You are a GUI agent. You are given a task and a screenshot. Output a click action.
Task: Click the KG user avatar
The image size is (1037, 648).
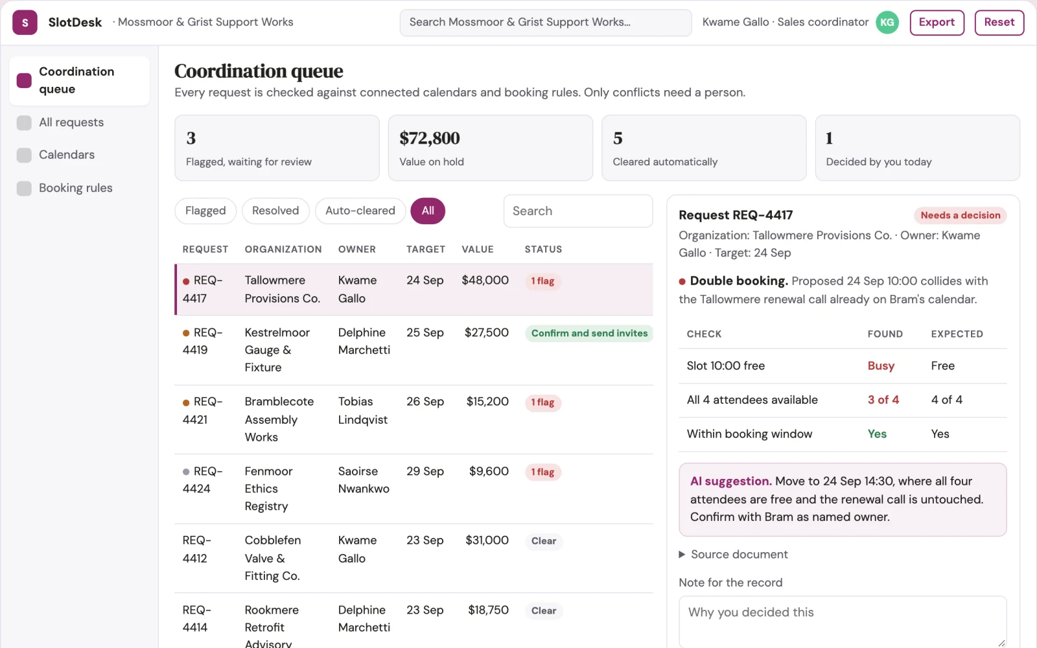click(x=887, y=23)
